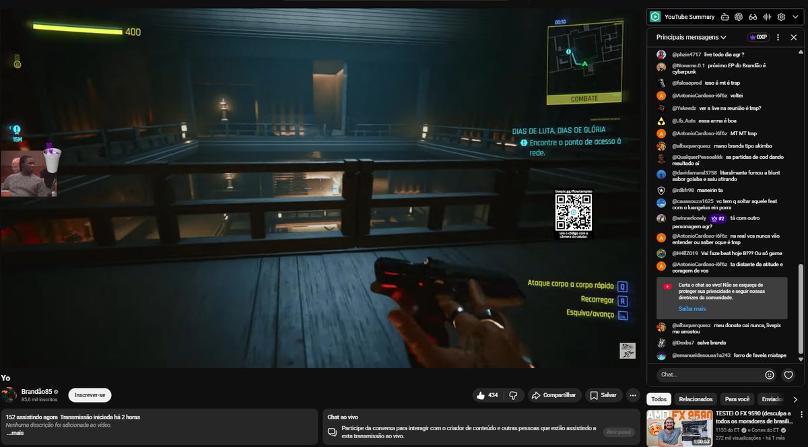Image resolution: width=808 pixels, height=447 pixels.
Task: Open the robot AI assistant icon
Action: (x=725, y=17)
